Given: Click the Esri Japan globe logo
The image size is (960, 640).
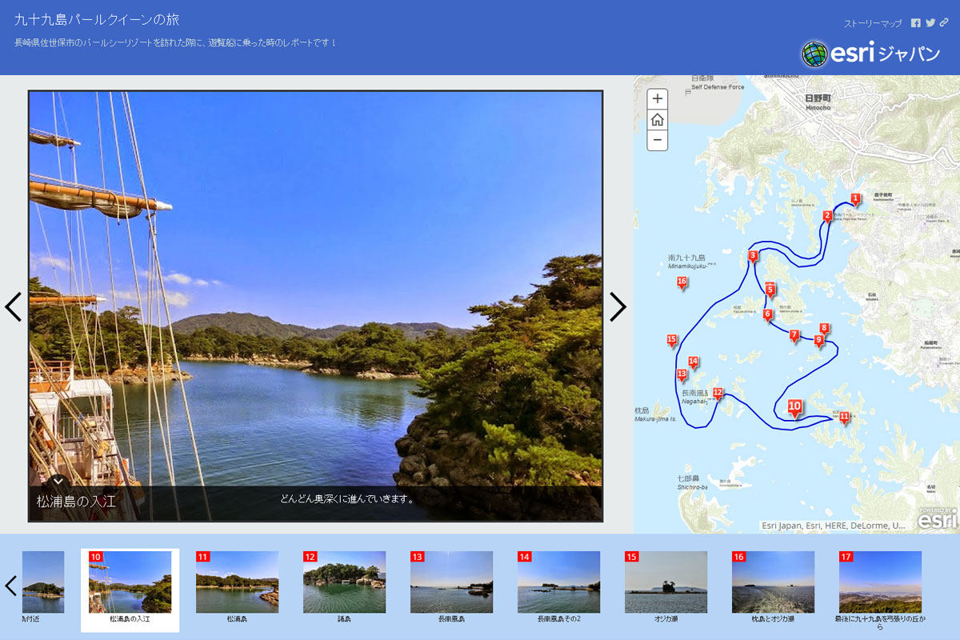Looking at the screenshot, I should point(814,54).
